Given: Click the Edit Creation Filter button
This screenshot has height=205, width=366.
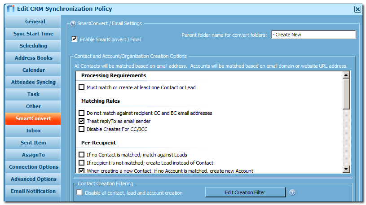Looking at the screenshot, I should [245, 192].
